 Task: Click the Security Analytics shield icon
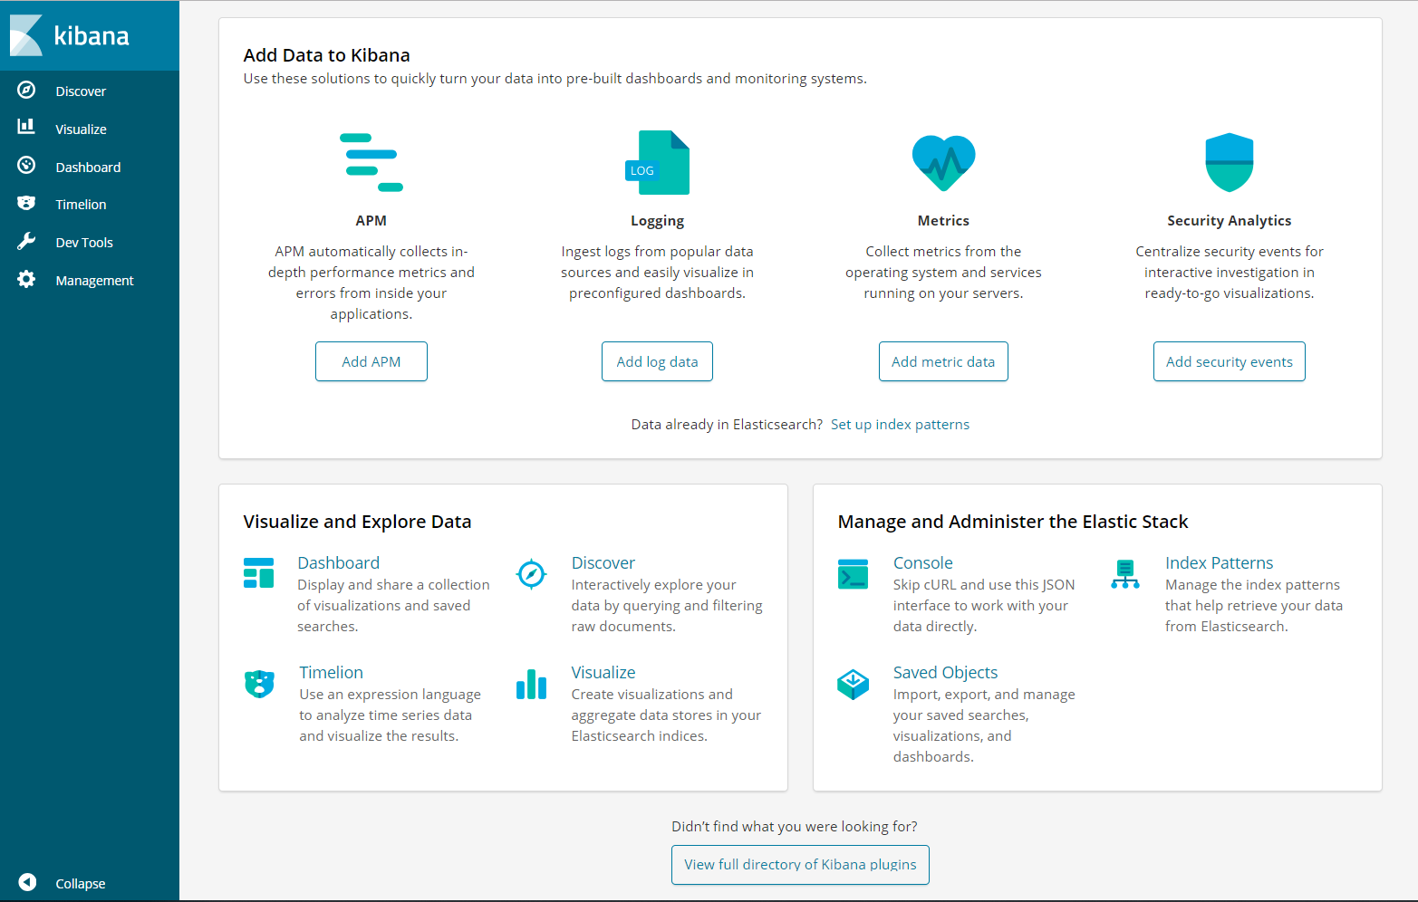1230,163
